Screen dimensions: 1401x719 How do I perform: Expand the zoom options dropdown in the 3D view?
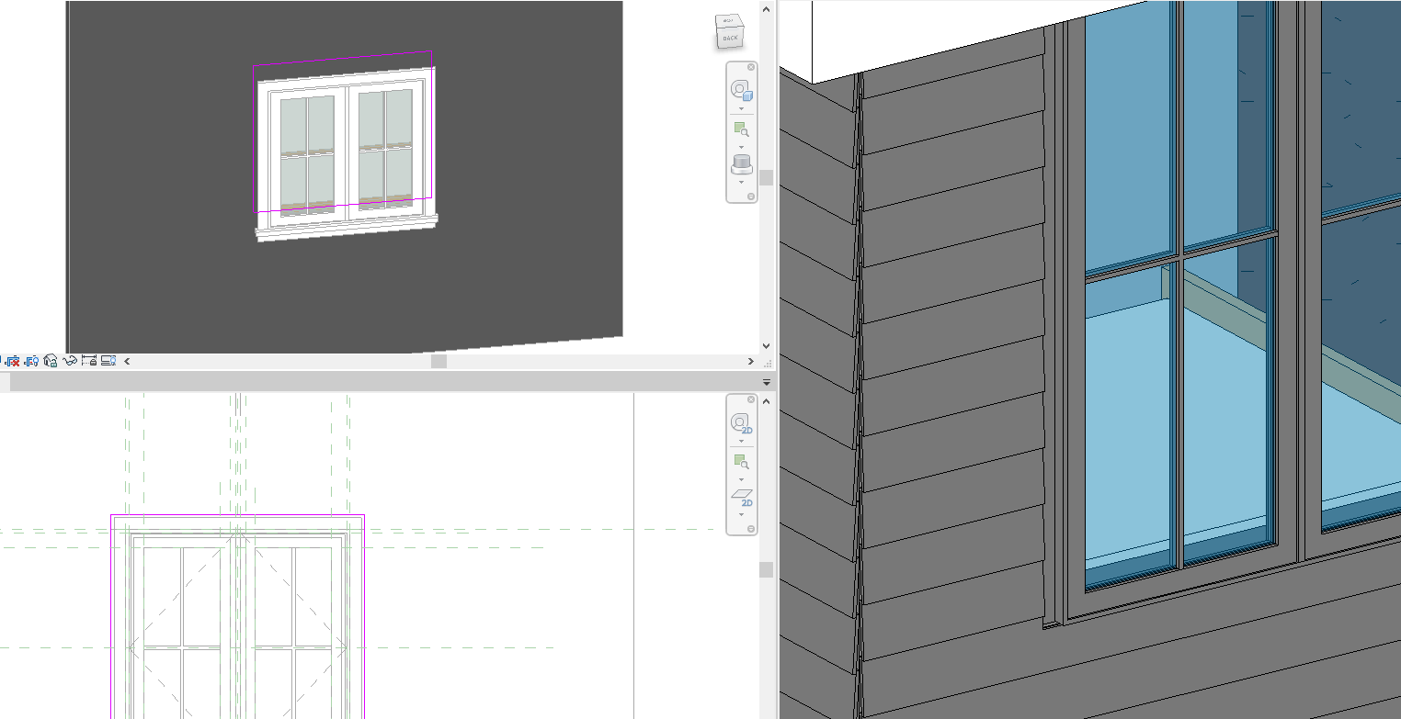coord(741,147)
